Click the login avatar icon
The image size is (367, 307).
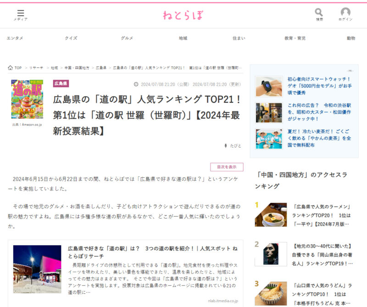coord(345,13)
